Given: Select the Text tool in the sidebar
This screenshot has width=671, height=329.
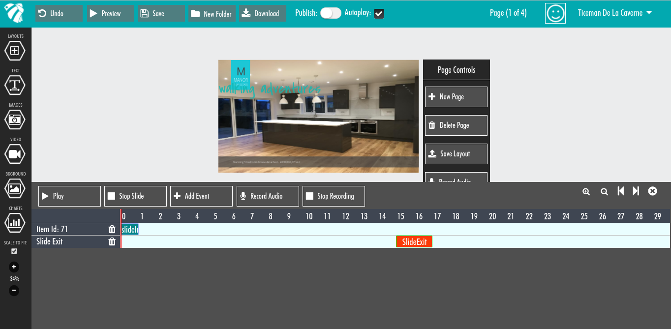Looking at the screenshot, I should (15, 85).
